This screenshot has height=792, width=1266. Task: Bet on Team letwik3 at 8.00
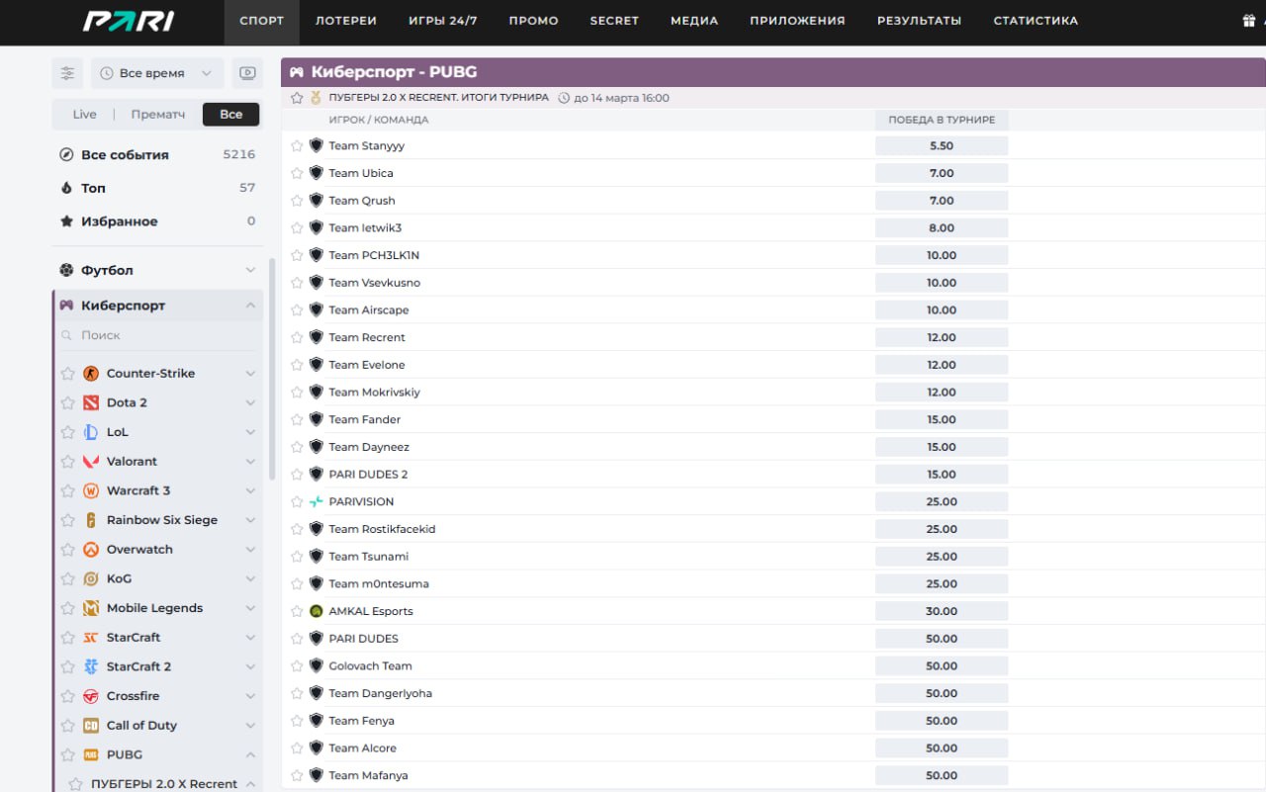pos(942,227)
